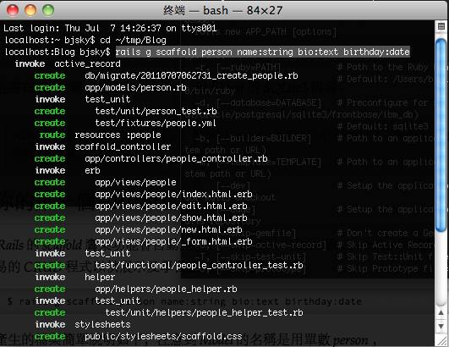Click 'app/views/people/new.html.erb' path

[168, 230]
